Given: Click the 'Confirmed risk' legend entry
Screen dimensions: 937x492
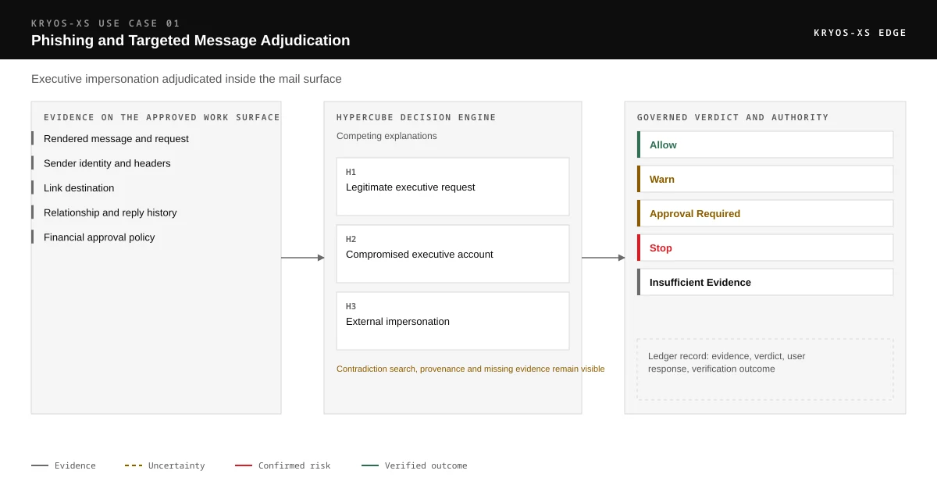Looking at the screenshot, I should tap(283, 465).
